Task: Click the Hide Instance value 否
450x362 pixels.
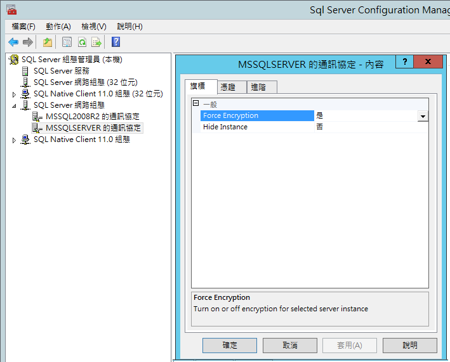Action: (320, 127)
